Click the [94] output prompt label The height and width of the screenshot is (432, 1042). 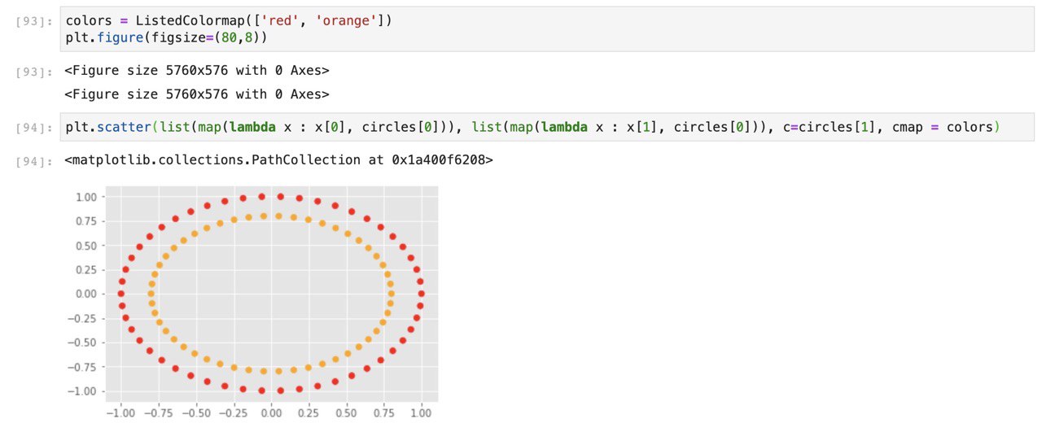(x=34, y=161)
